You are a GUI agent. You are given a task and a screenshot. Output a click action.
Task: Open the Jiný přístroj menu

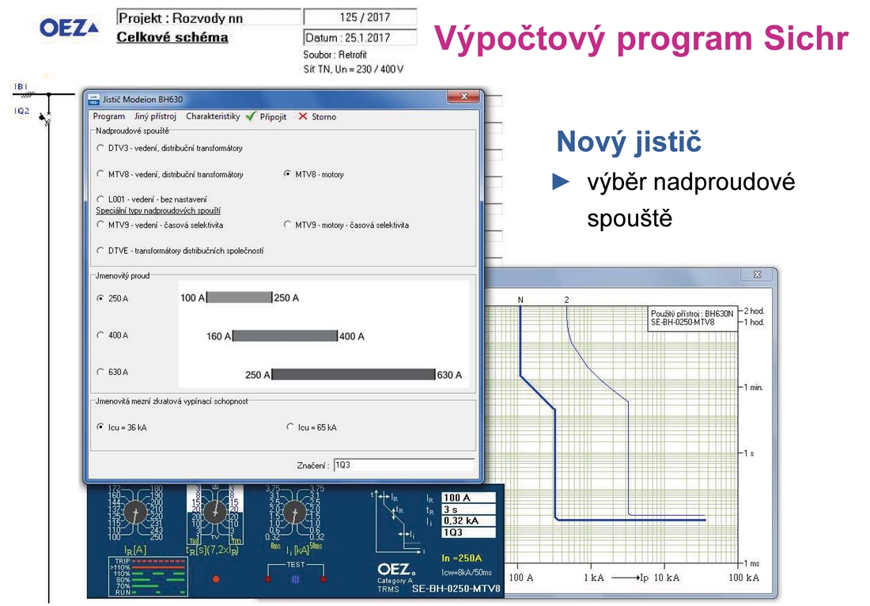155,116
